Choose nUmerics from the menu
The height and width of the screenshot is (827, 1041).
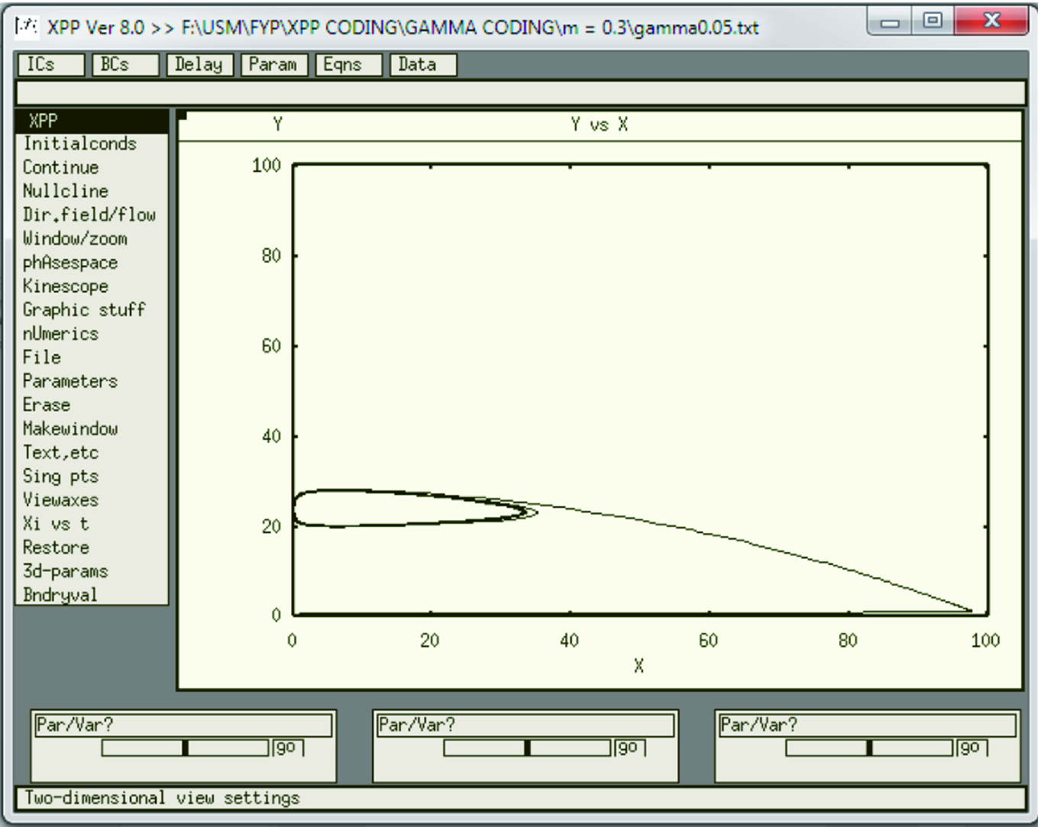pos(60,334)
